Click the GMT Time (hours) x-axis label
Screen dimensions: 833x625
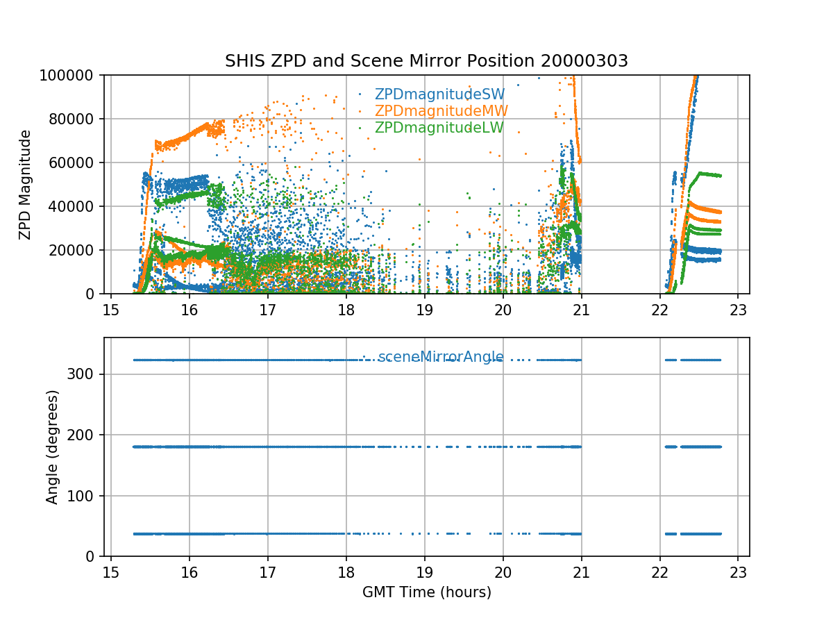426,592
